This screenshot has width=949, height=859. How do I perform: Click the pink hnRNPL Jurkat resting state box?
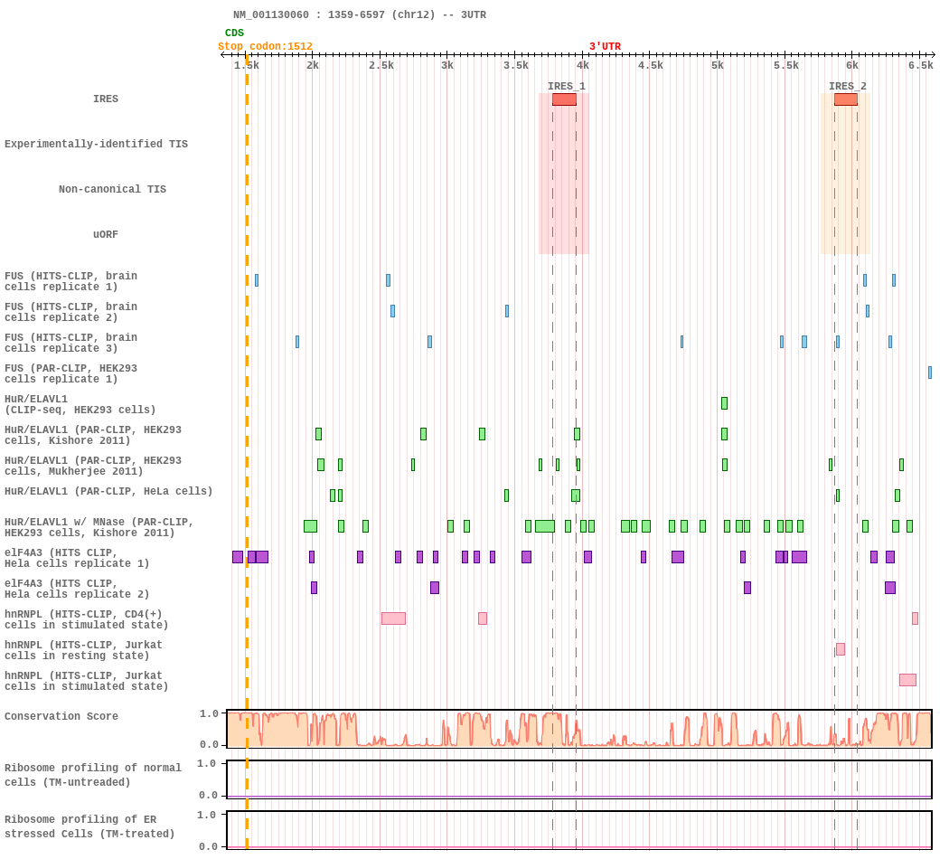[841, 649]
